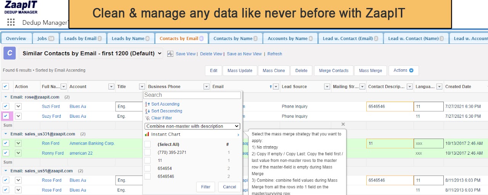Click the purple C contacts object icon
The height and width of the screenshot is (195, 488).
(9, 53)
